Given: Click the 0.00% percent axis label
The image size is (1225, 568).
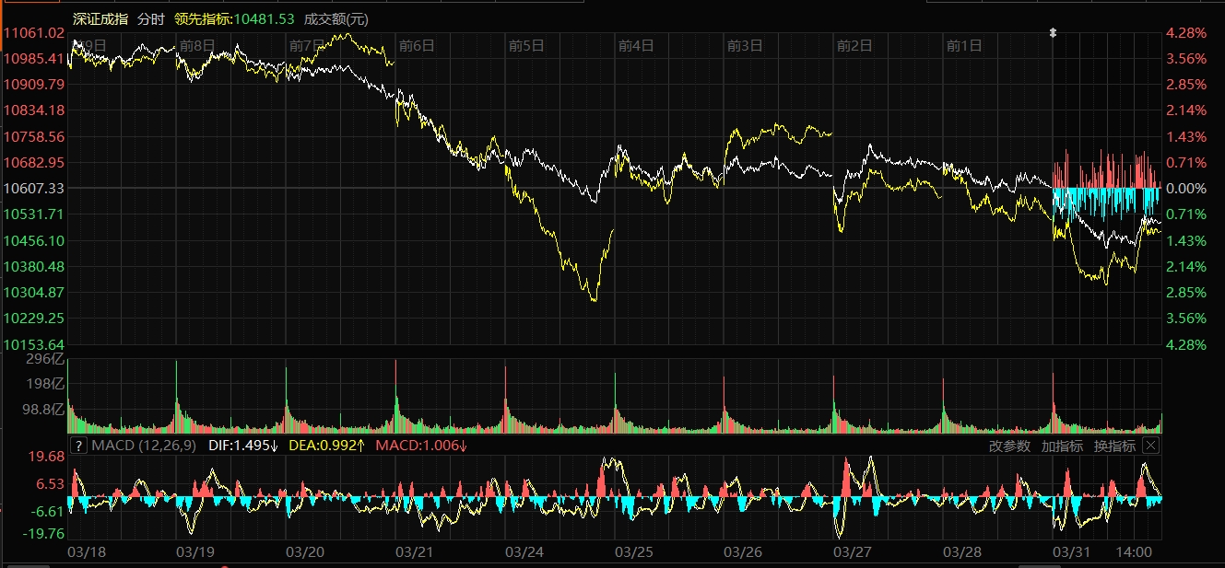Looking at the screenshot, I should [1187, 188].
